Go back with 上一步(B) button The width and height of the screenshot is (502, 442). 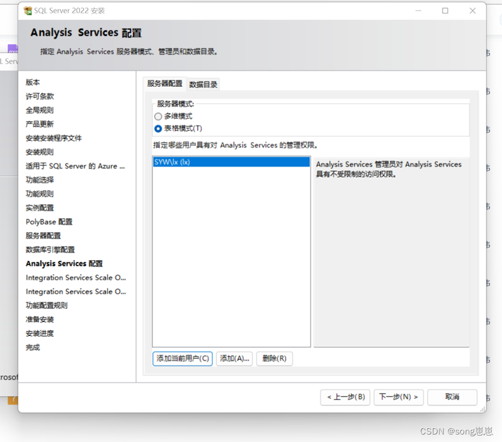(x=345, y=397)
